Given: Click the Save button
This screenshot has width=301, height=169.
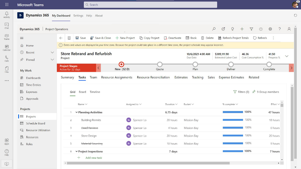Looking at the screenshot, I should tap(81, 38).
